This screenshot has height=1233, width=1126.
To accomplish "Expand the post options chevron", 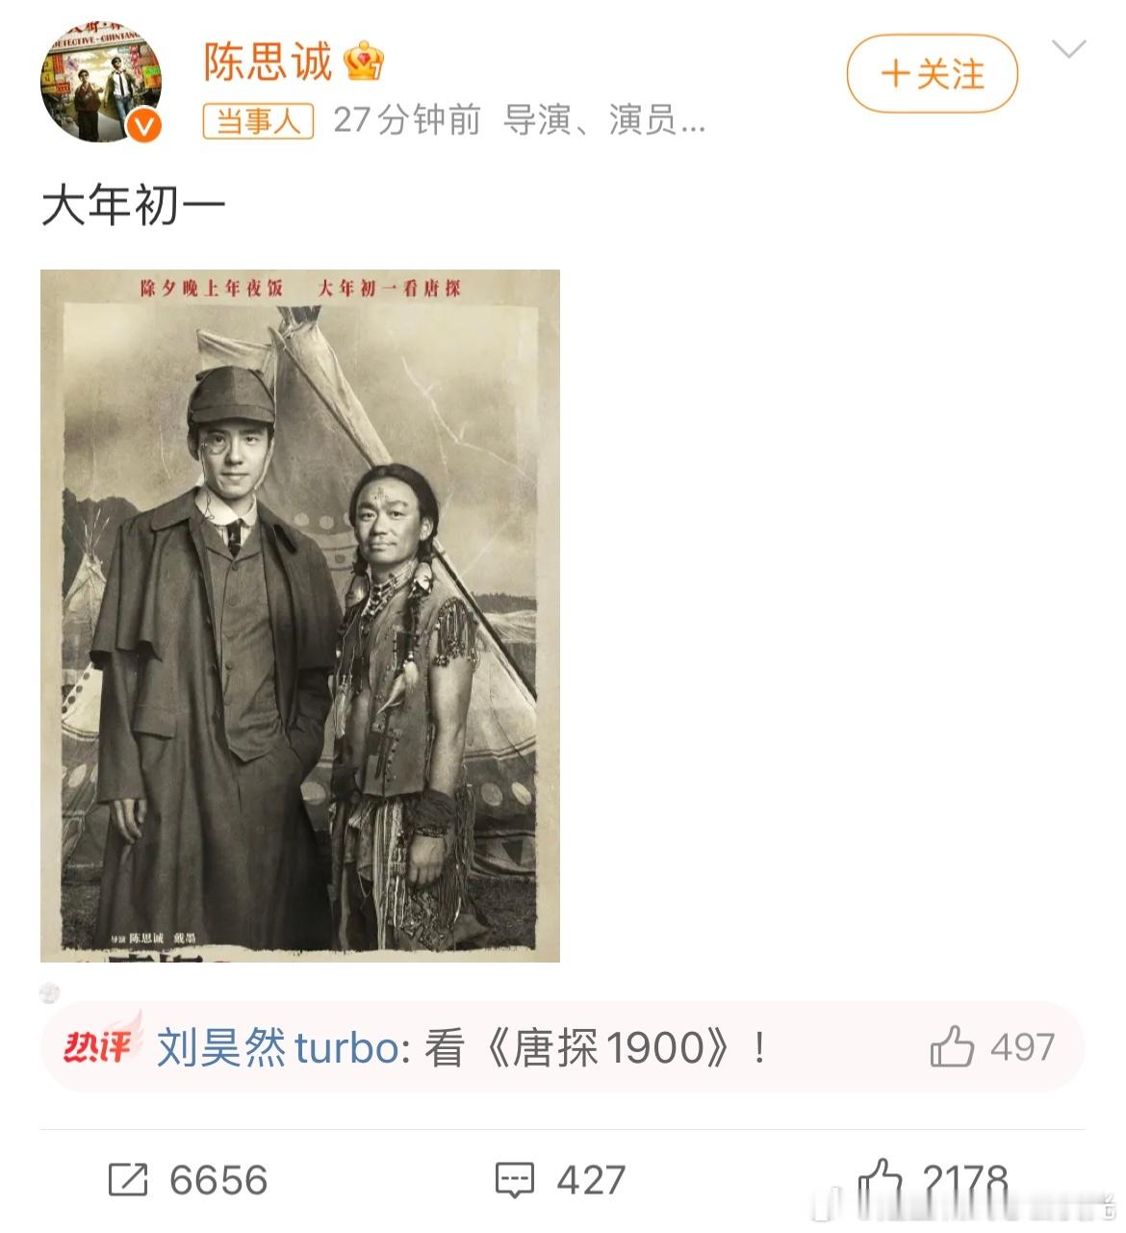I will pyautogui.click(x=1068, y=49).
